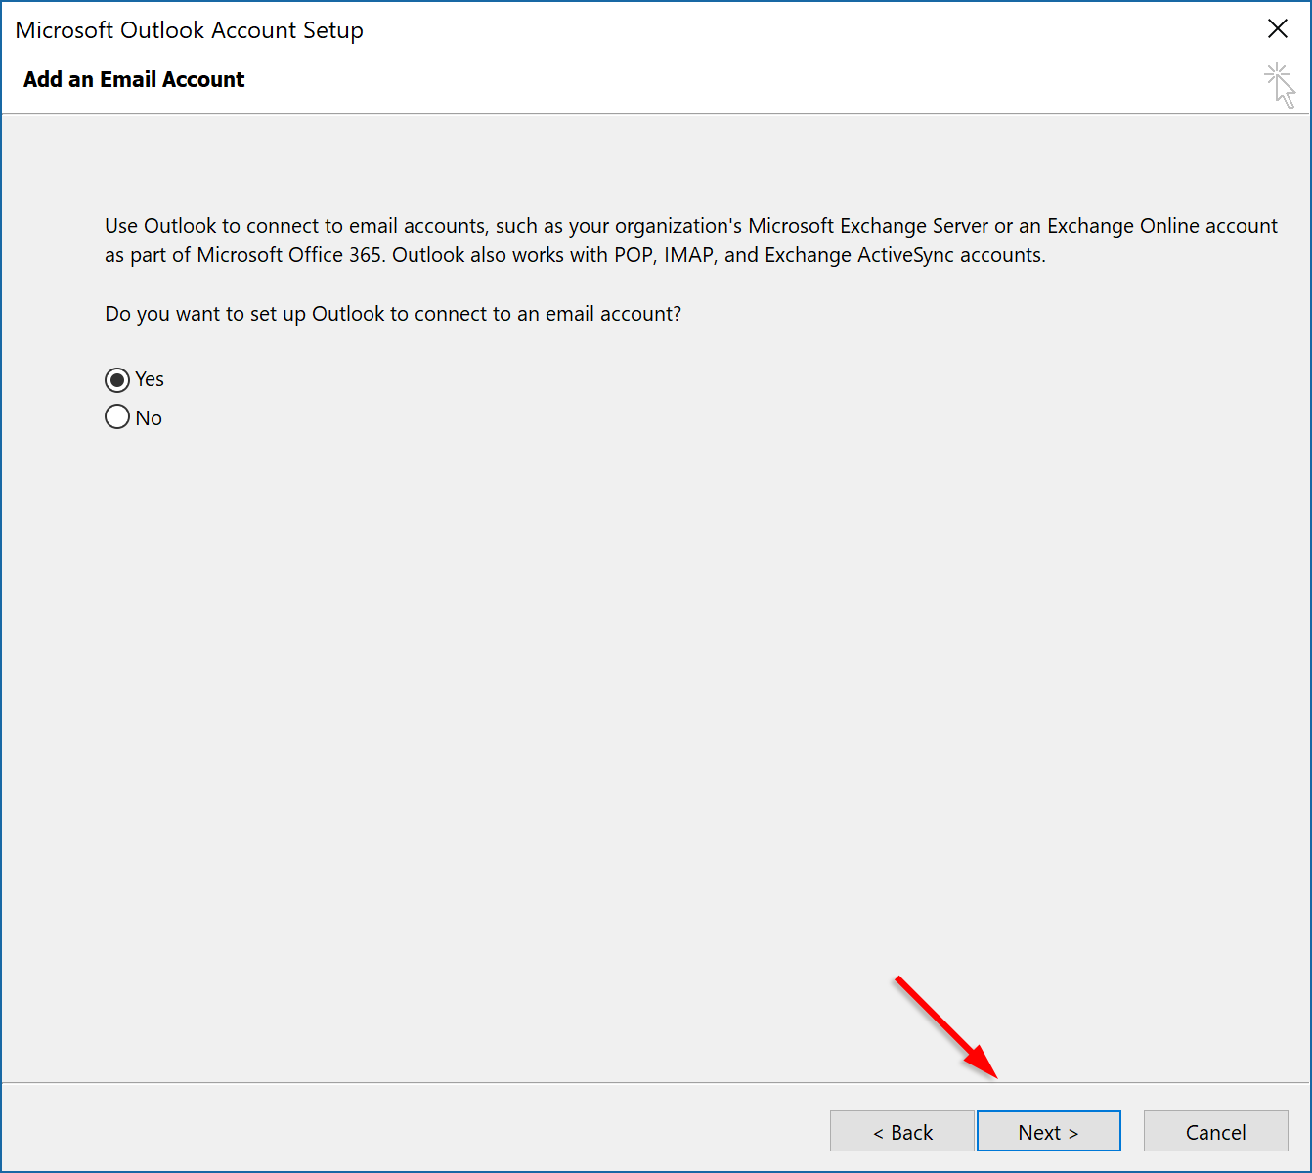Click the right chevron on Next button
The width and height of the screenshot is (1312, 1173).
point(1073,1133)
